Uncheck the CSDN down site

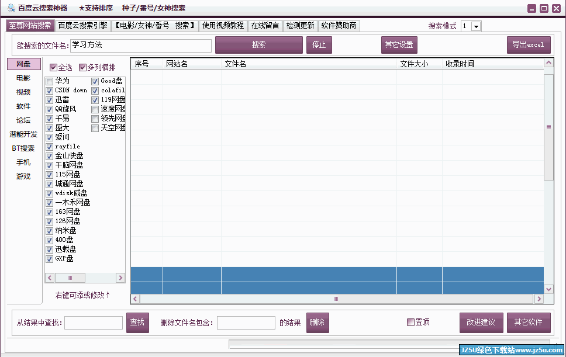[x=50, y=91]
